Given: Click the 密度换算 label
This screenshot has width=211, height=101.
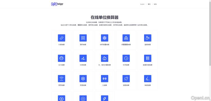Looking at the screenshot, I should coord(83,85).
